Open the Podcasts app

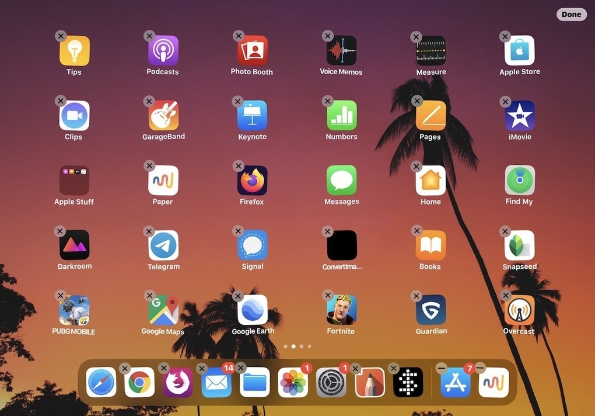[x=163, y=50]
